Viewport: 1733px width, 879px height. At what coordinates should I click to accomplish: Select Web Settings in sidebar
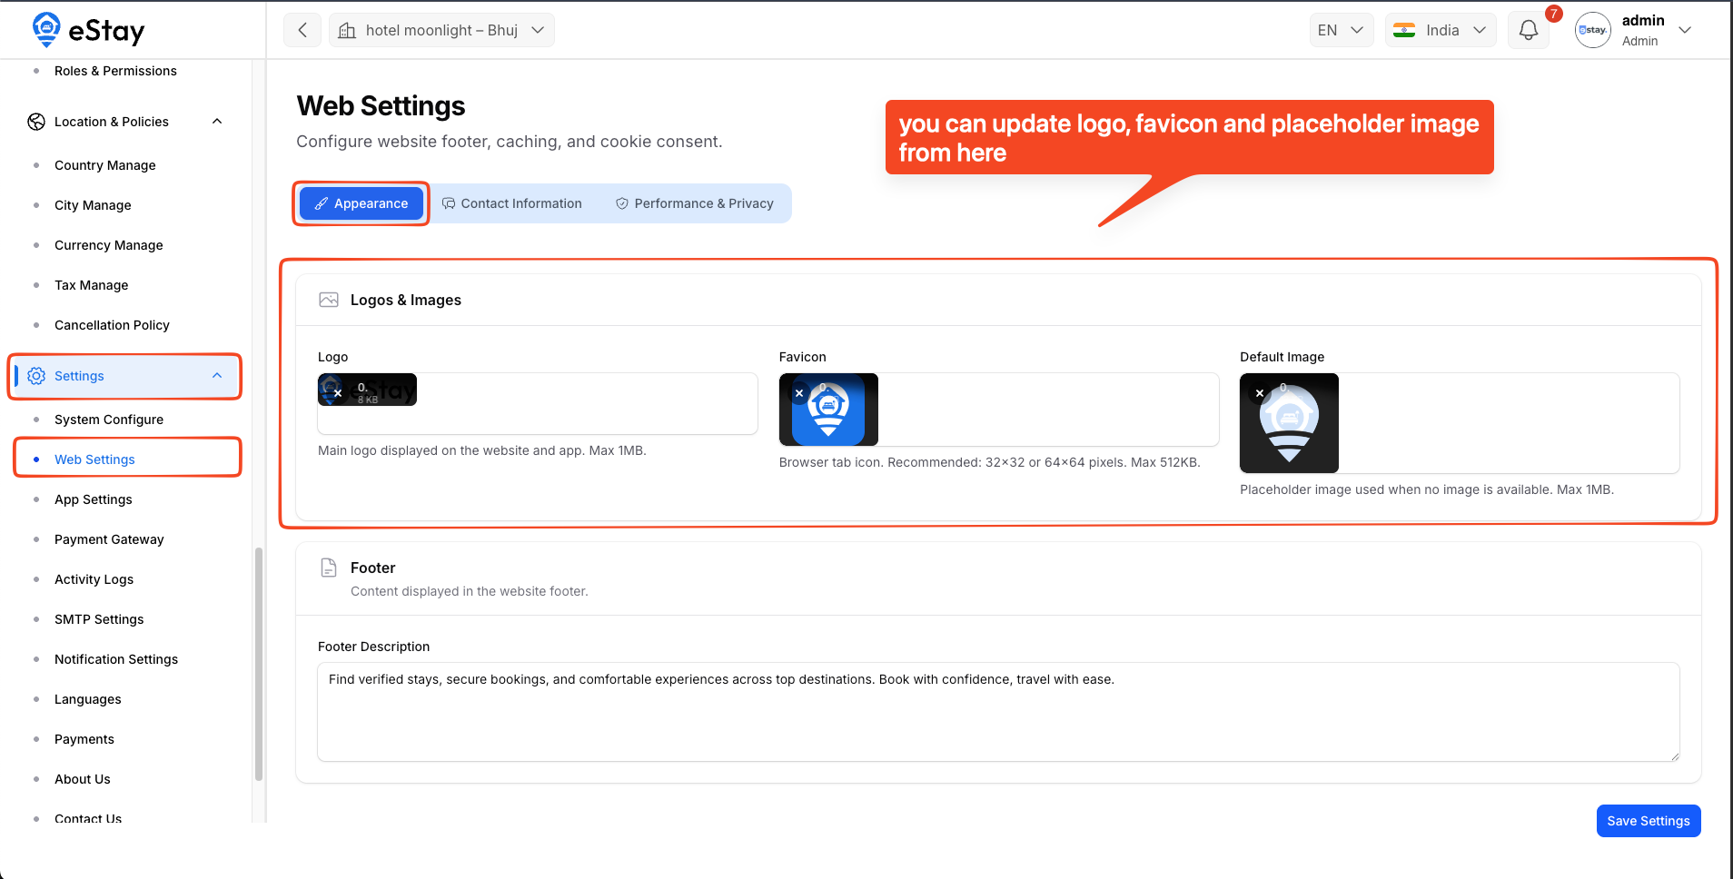94,459
